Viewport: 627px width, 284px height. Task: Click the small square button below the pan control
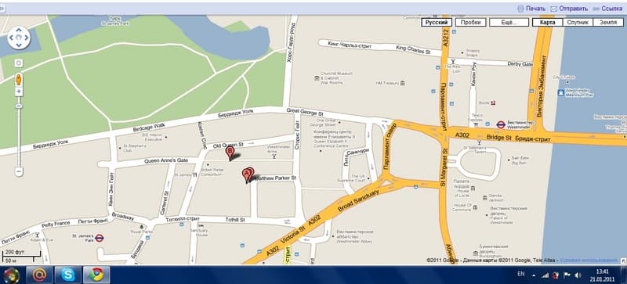[19, 63]
